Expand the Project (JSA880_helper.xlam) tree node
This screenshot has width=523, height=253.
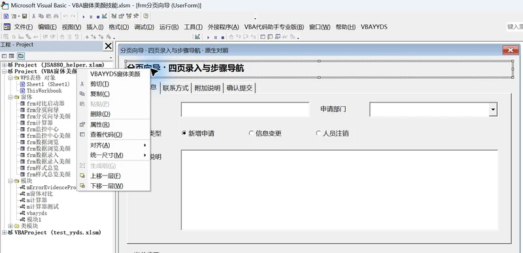tap(4, 65)
